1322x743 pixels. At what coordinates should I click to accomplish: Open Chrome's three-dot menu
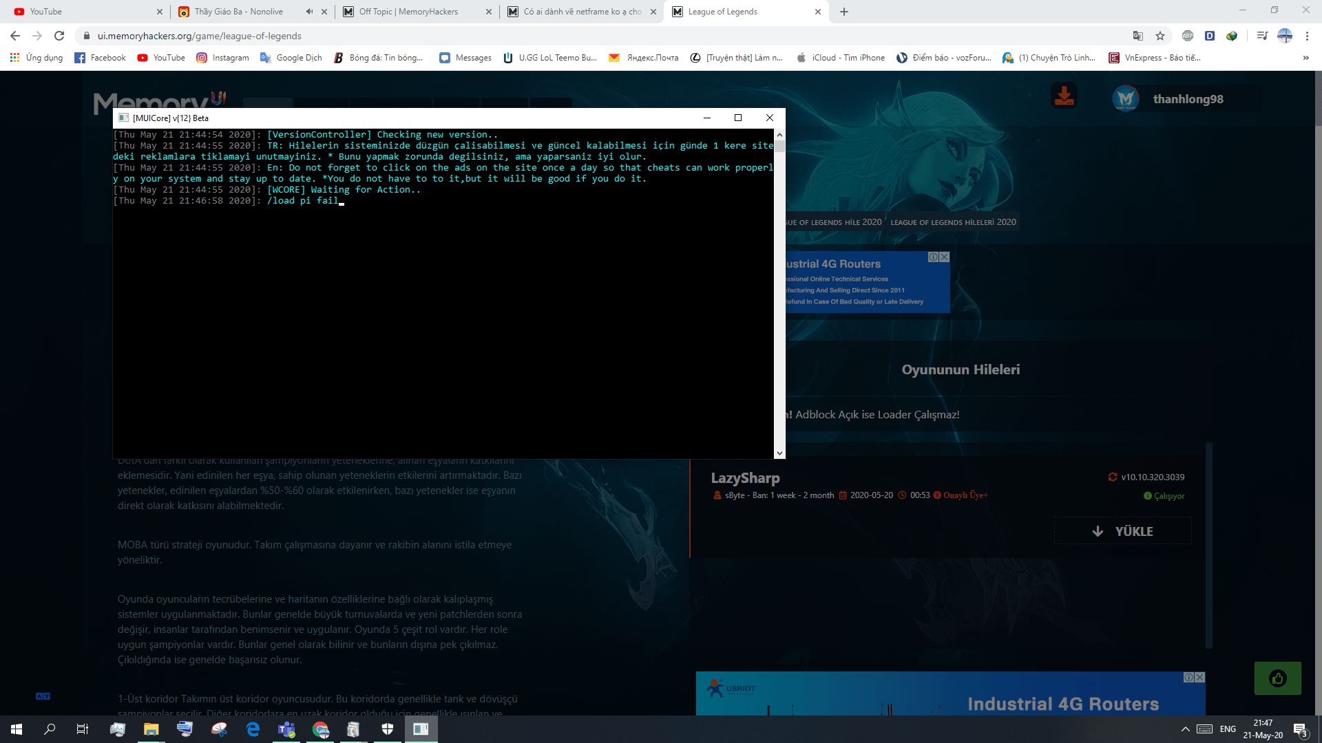(x=1307, y=36)
